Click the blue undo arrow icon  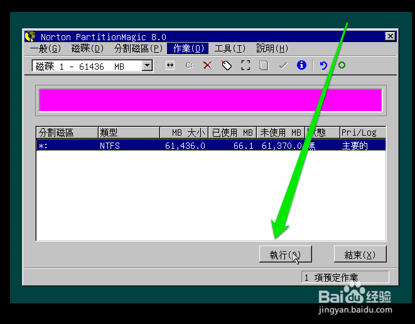coord(323,65)
